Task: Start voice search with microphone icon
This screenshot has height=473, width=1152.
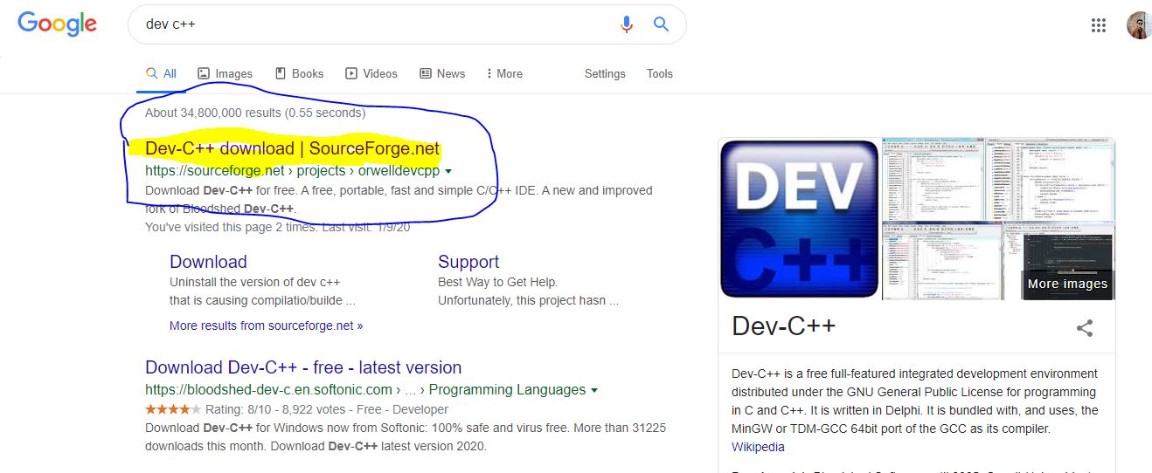Action: click(x=626, y=24)
